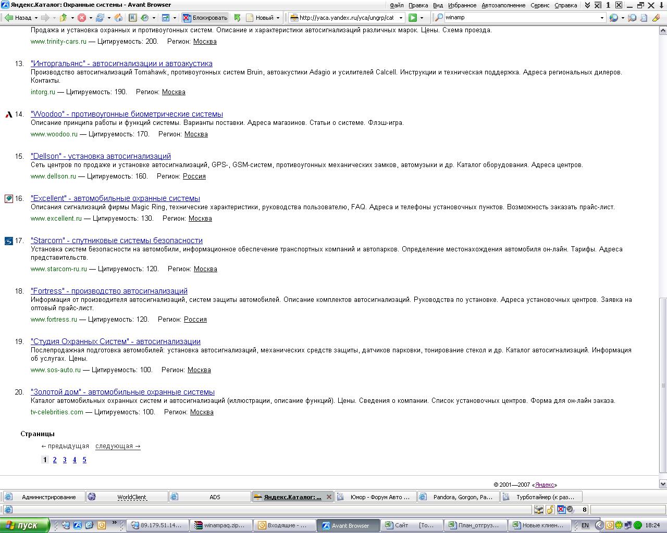Expand the Stop button dropdown arrow
This screenshot has width=667, height=533.
[x=91, y=18]
